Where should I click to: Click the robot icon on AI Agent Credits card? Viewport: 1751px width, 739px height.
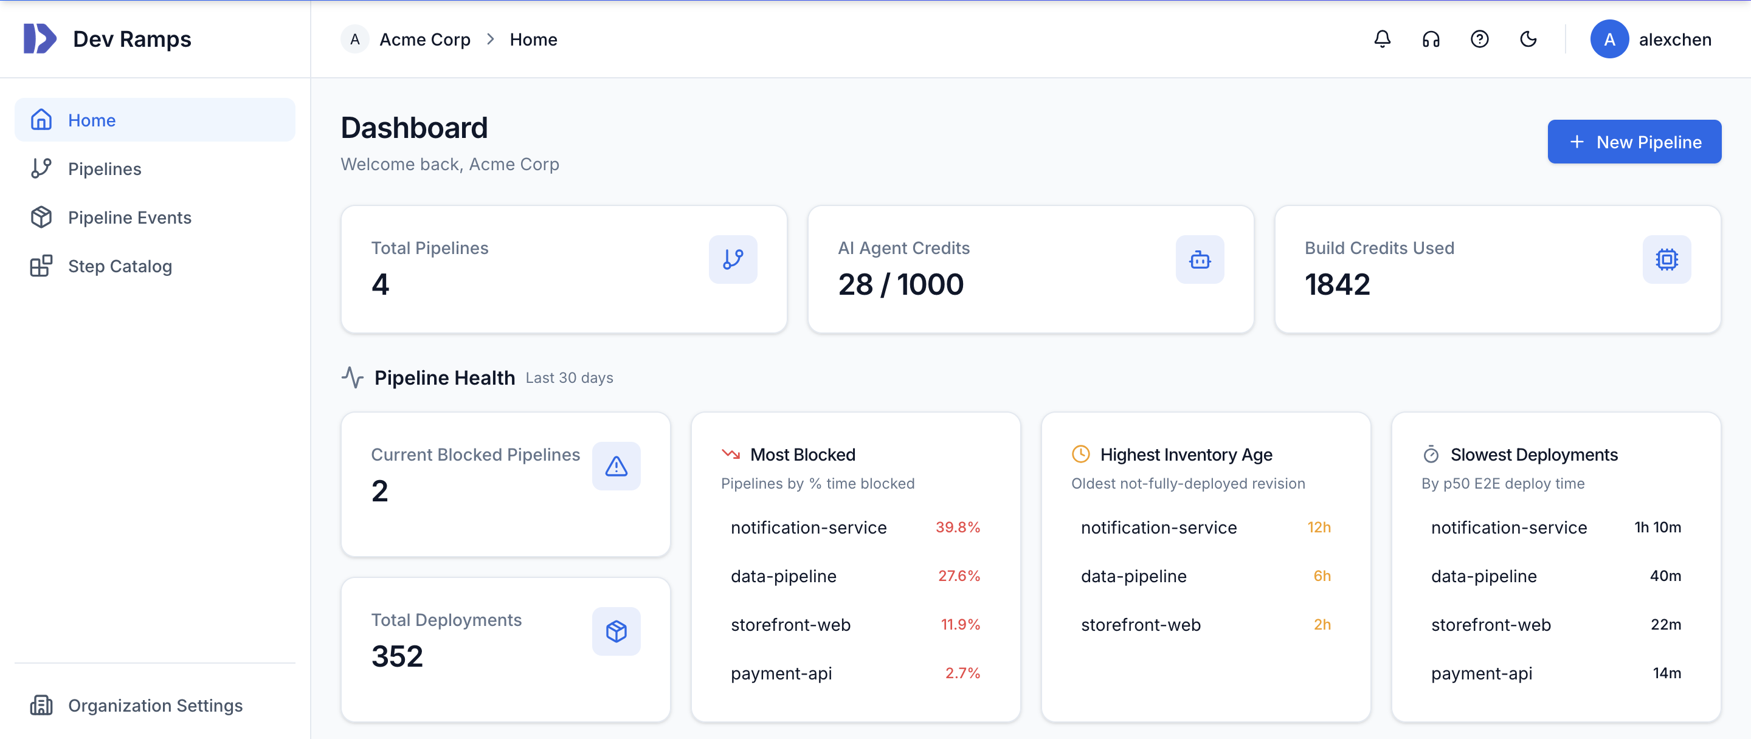click(1200, 259)
